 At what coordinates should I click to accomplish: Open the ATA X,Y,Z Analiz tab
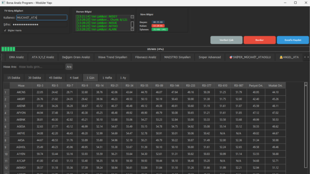43,57
